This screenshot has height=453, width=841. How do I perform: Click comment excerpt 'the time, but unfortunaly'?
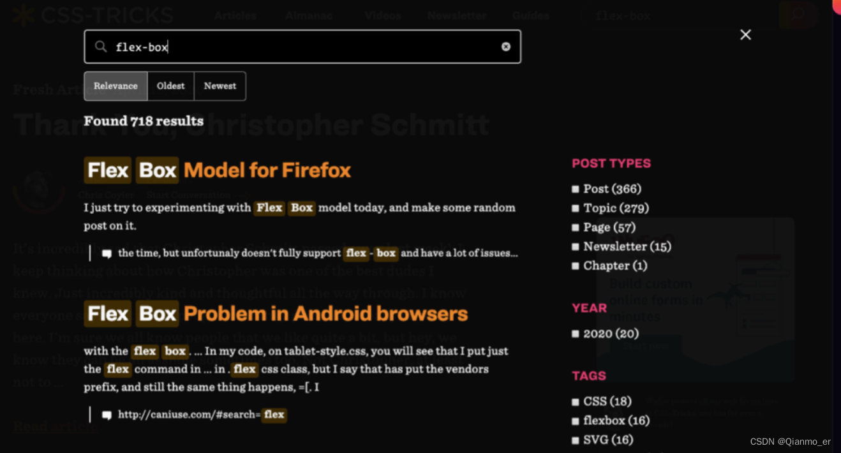click(x=318, y=253)
